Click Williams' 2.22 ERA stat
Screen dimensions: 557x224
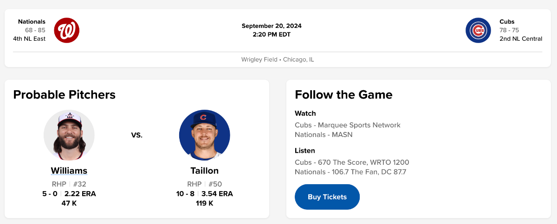pyautogui.click(x=80, y=194)
